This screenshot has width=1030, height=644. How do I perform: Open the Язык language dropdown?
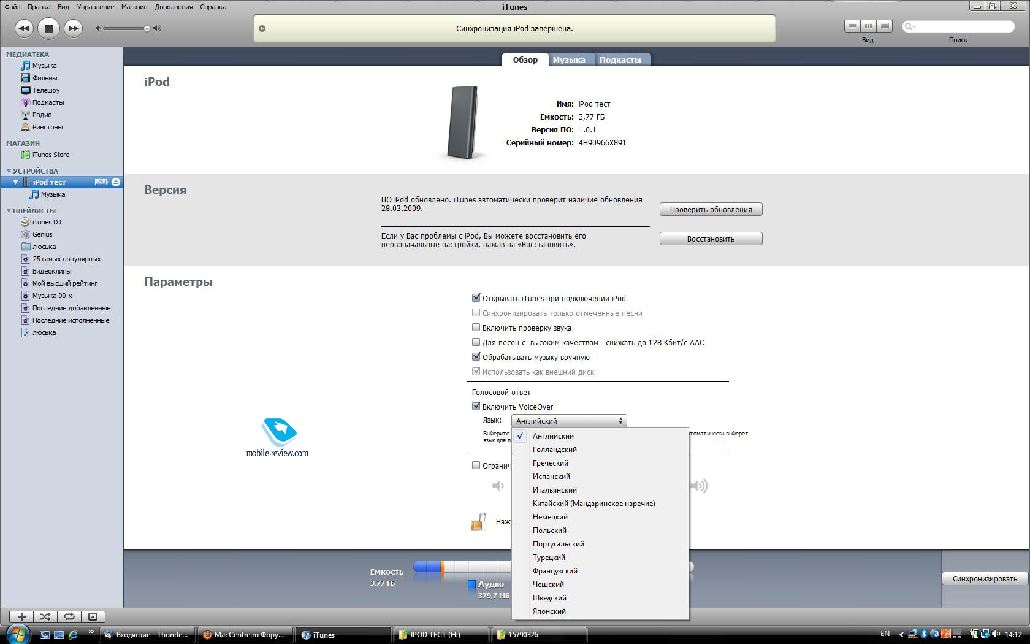tap(569, 421)
